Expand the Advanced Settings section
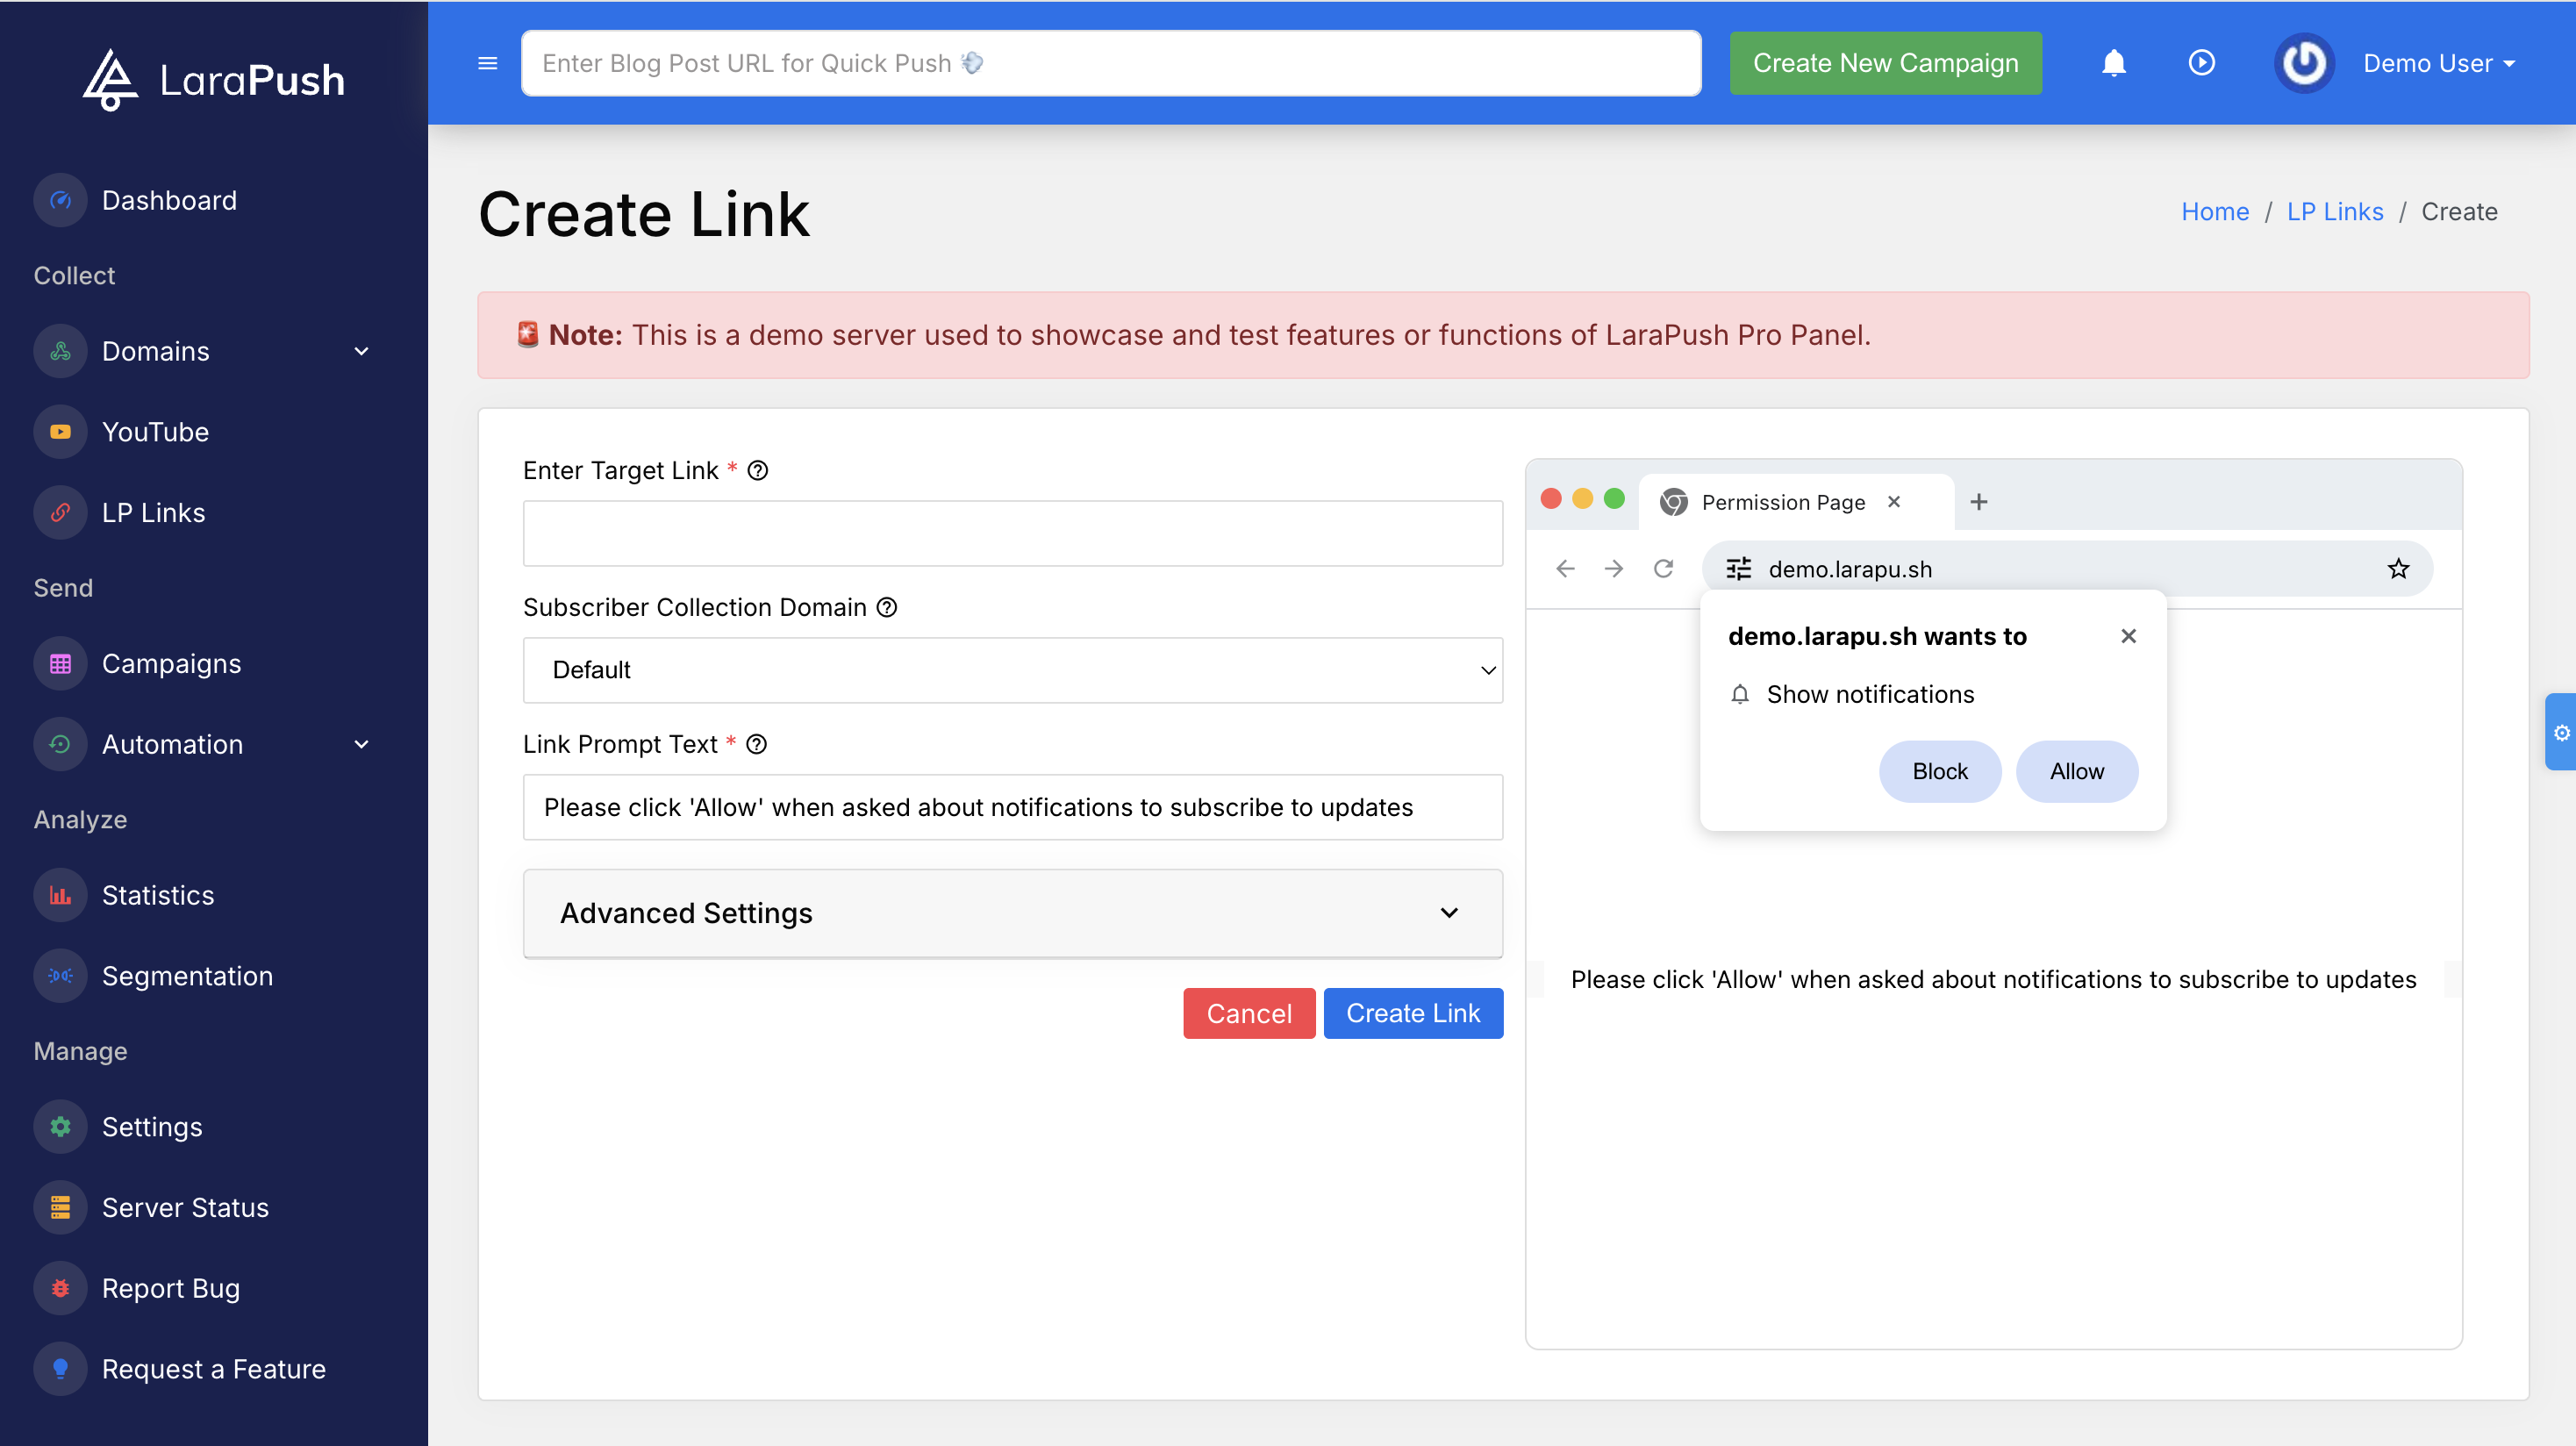This screenshot has height=1446, width=2576. click(x=1012, y=913)
